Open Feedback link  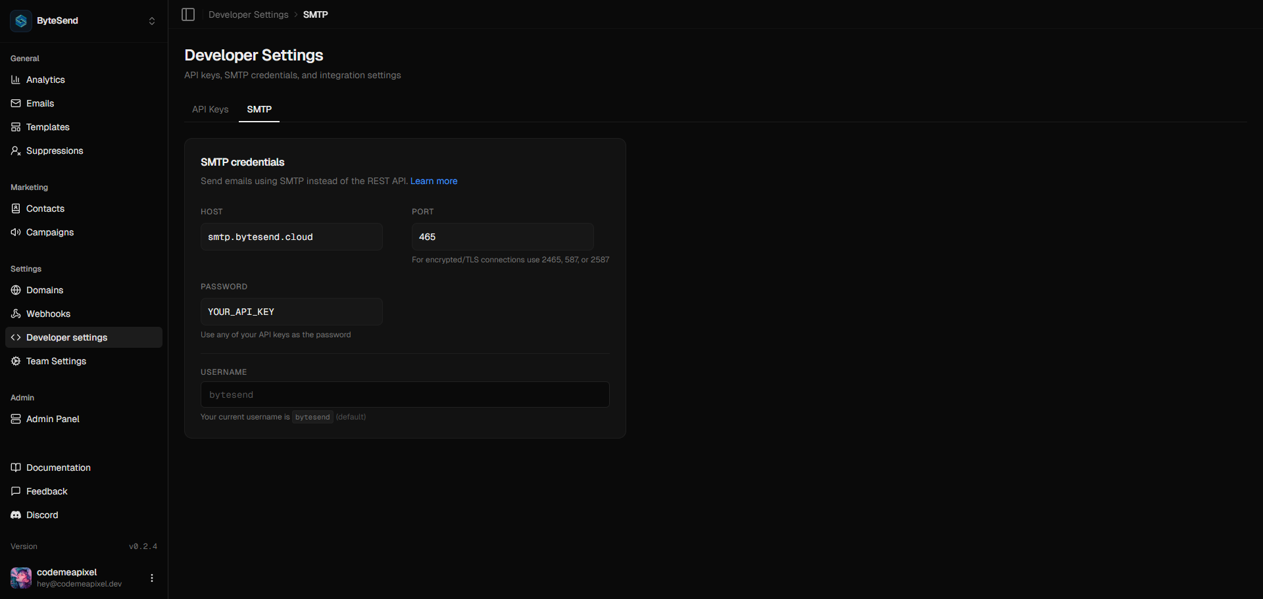click(84, 491)
